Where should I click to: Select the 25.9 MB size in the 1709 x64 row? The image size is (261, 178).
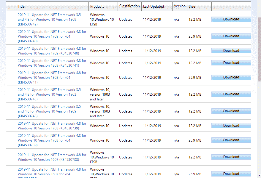pos(195,36)
